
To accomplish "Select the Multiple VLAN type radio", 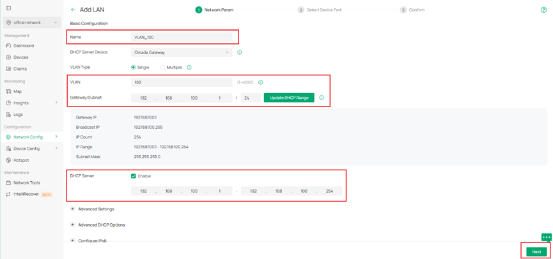I will point(163,67).
